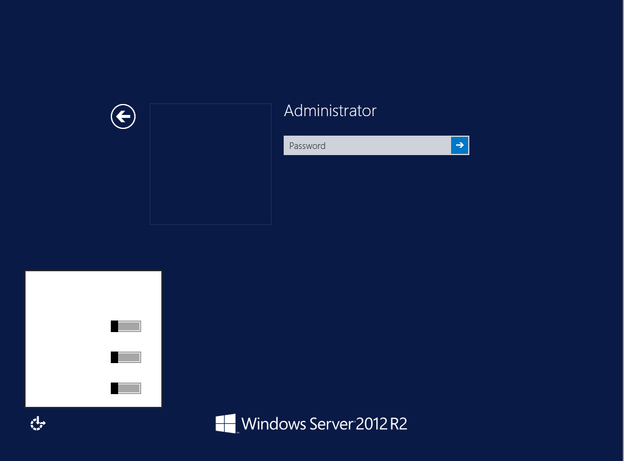The width and height of the screenshot is (624, 461).
Task: Click the Administrator user name text
Action: 331,111
